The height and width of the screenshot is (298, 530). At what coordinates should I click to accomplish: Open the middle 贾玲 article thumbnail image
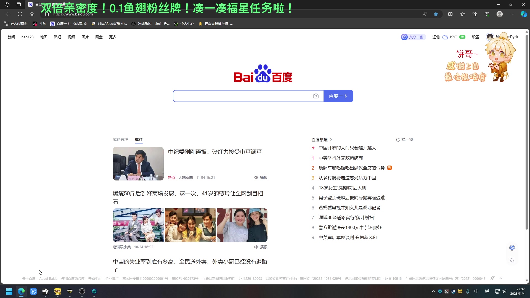pyautogui.click(x=190, y=225)
